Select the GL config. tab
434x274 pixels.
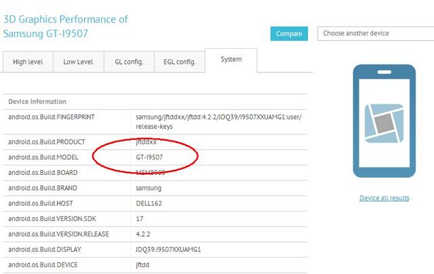[x=129, y=62]
